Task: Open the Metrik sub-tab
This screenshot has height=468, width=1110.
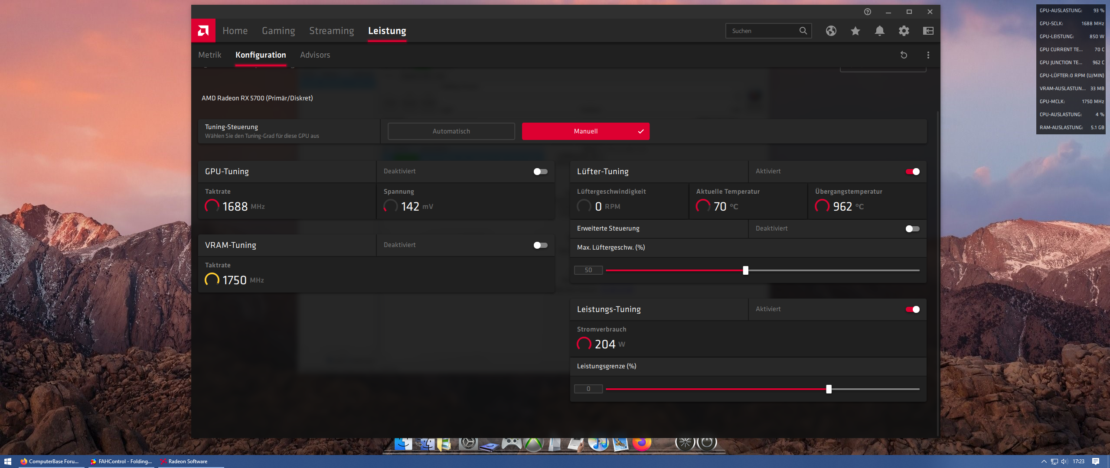Action: click(x=210, y=55)
